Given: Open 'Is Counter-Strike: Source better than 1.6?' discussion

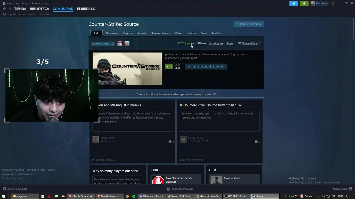Looking at the screenshot, I should tap(211, 105).
